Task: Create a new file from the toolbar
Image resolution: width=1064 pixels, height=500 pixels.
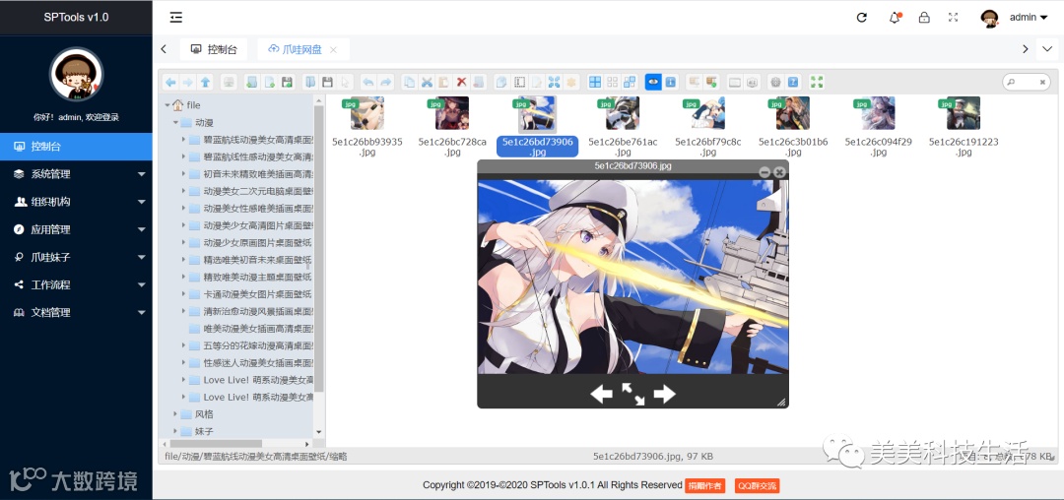Action: pyautogui.click(x=269, y=82)
